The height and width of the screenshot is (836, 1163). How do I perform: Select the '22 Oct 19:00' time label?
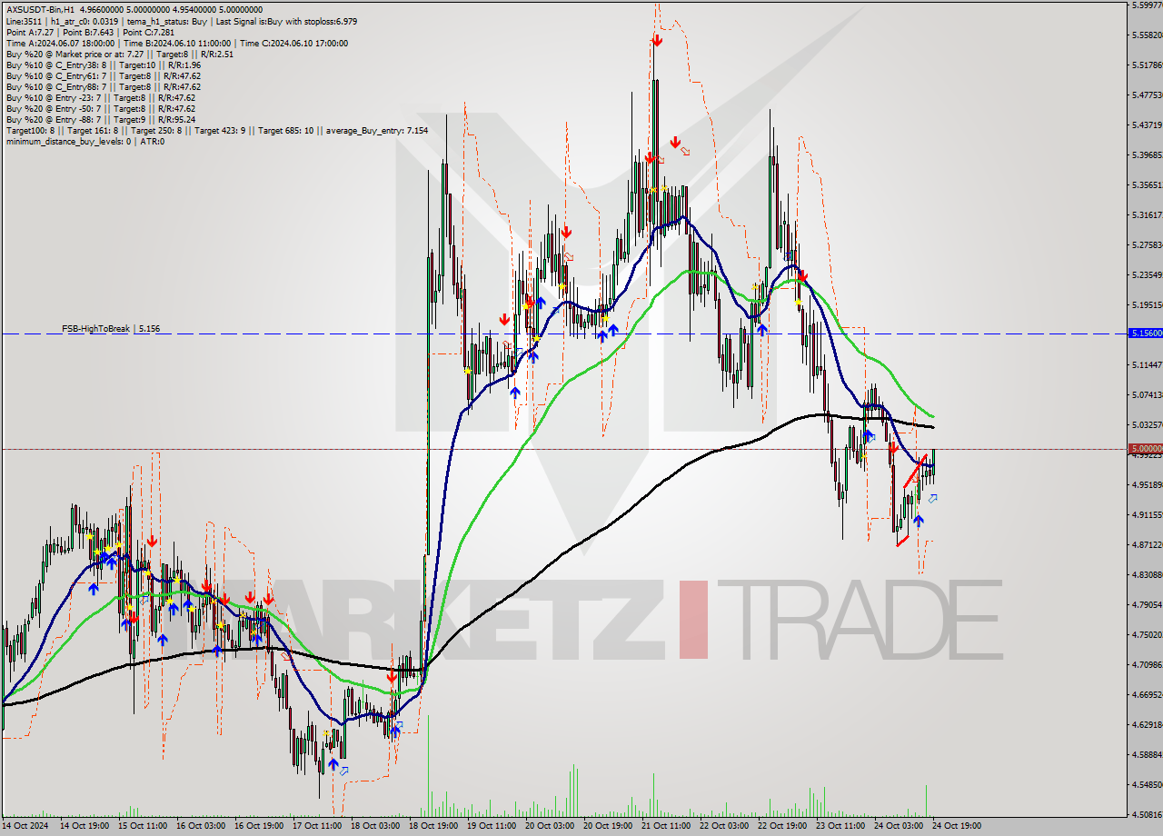point(782,826)
